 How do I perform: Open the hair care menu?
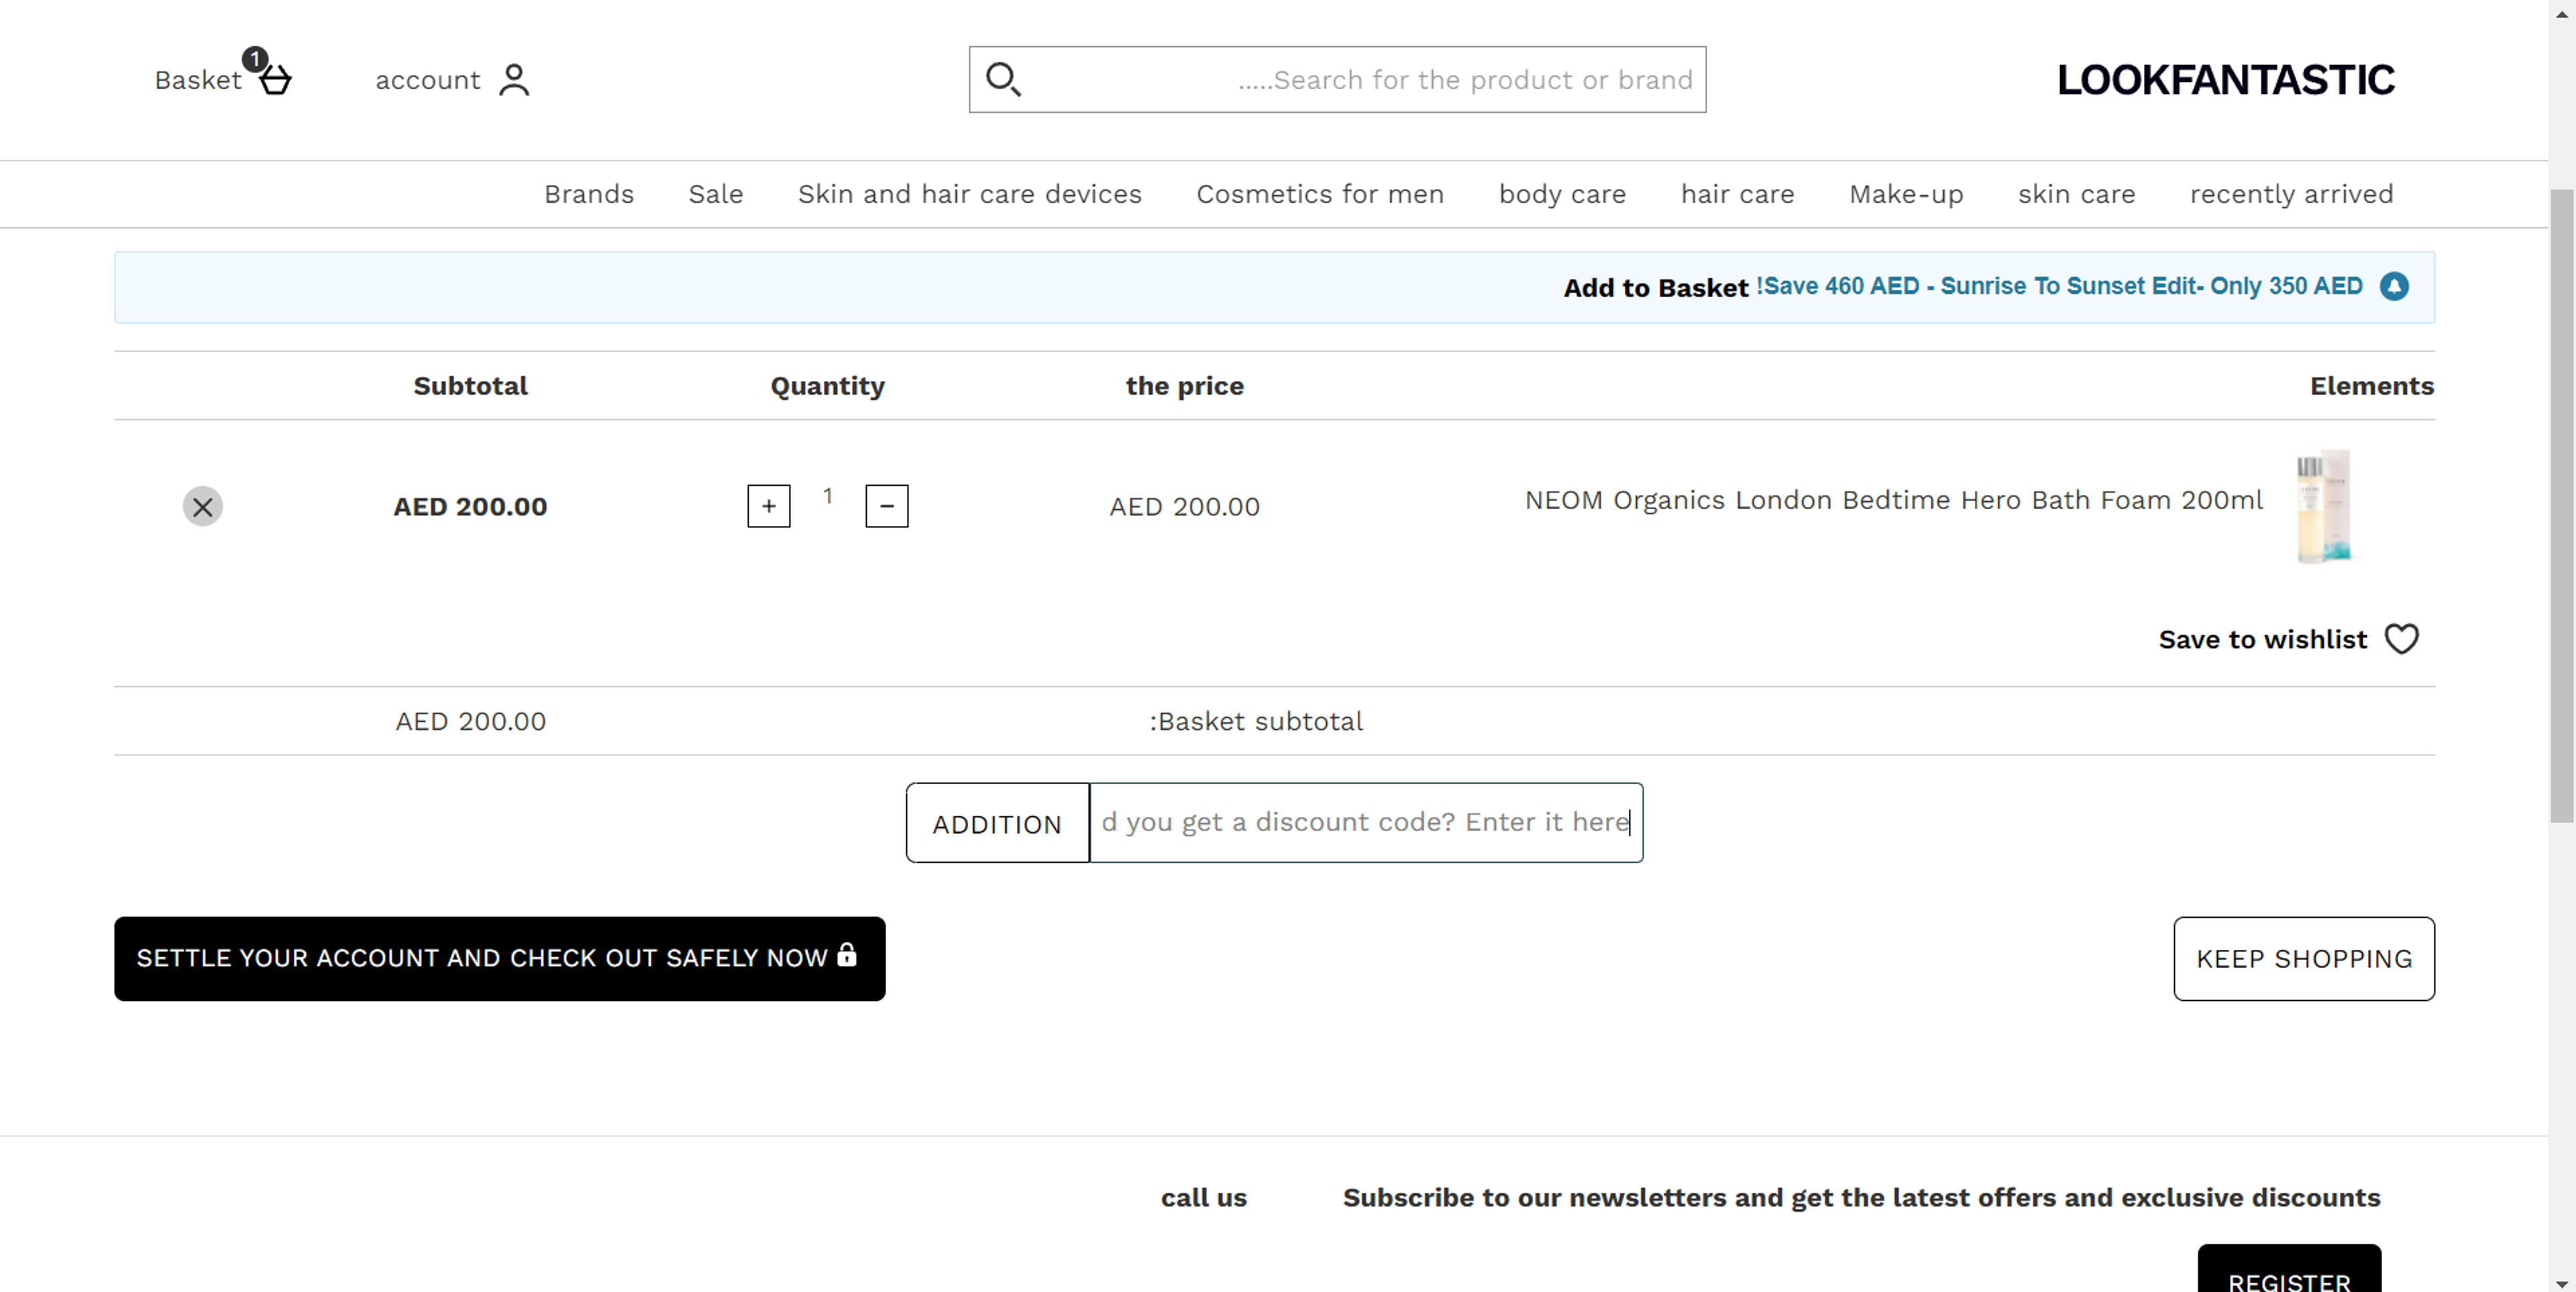(1738, 194)
